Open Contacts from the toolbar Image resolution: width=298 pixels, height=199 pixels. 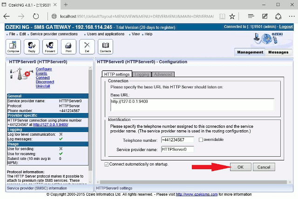point(106,47)
